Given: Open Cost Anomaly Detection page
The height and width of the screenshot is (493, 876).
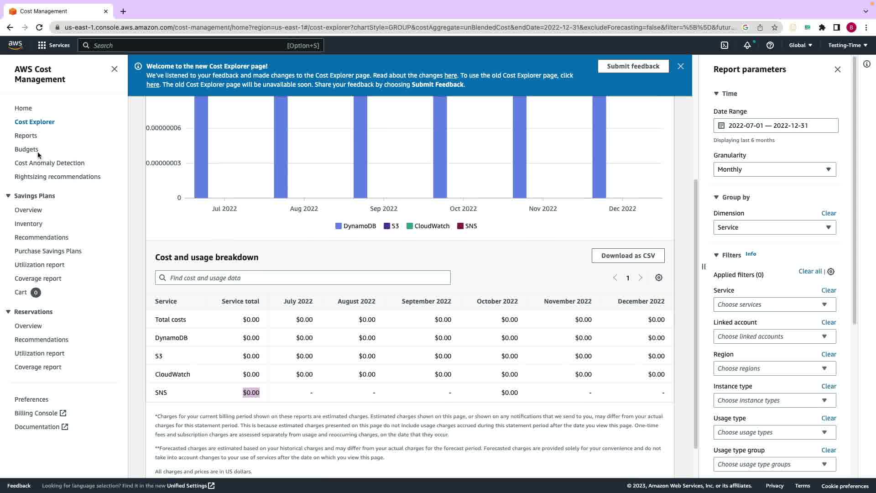Looking at the screenshot, I should point(49,163).
